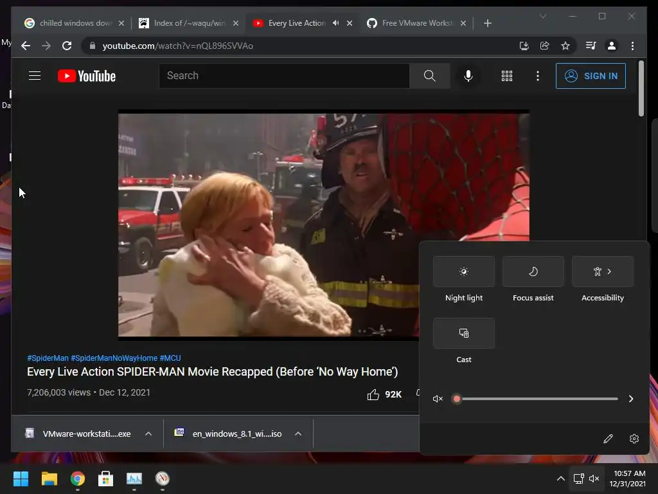This screenshot has width=658, height=494.
Task: Open the #SpiderMan hashtag link
Action: pos(48,358)
